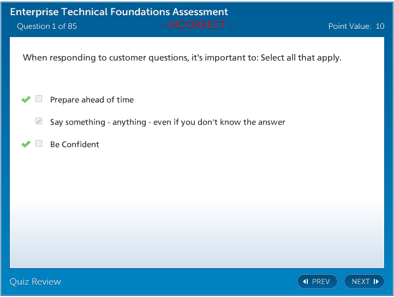Click the Enterprise Technical Foundations Assessment title
Viewport: 394px width, 297px height.
[x=119, y=12]
